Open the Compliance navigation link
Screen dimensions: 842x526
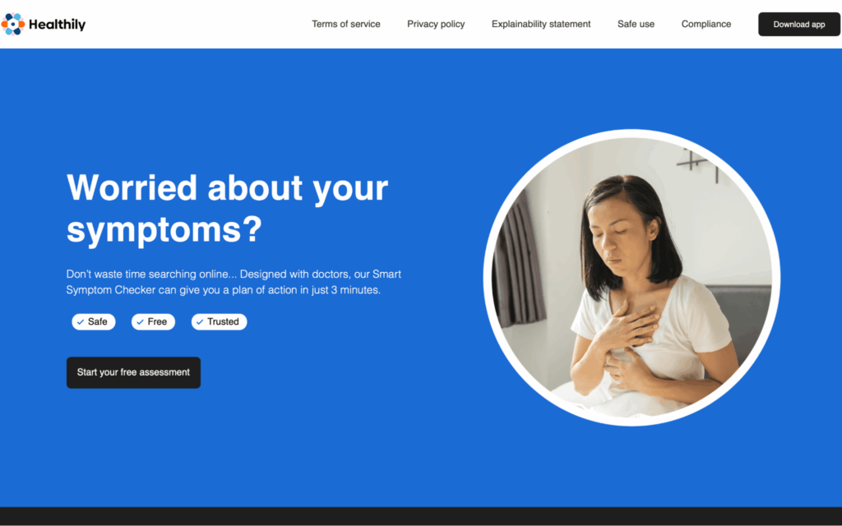coord(706,24)
